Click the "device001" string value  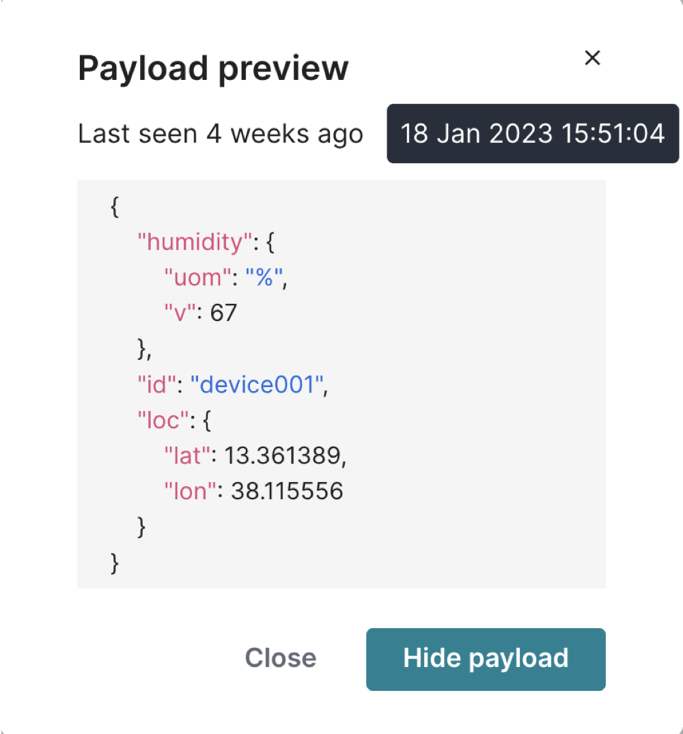260,384
